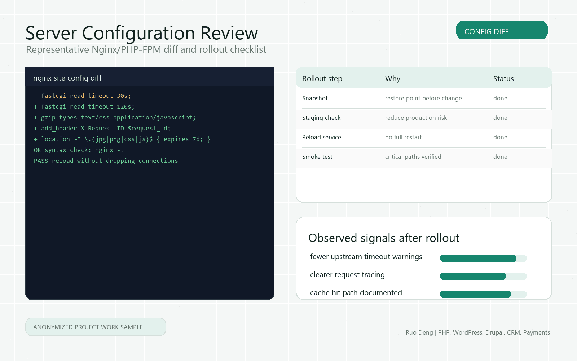Click the done status in Snapshot row
Image resolution: width=577 pixels, height=361 pixels.
point(500,98)
